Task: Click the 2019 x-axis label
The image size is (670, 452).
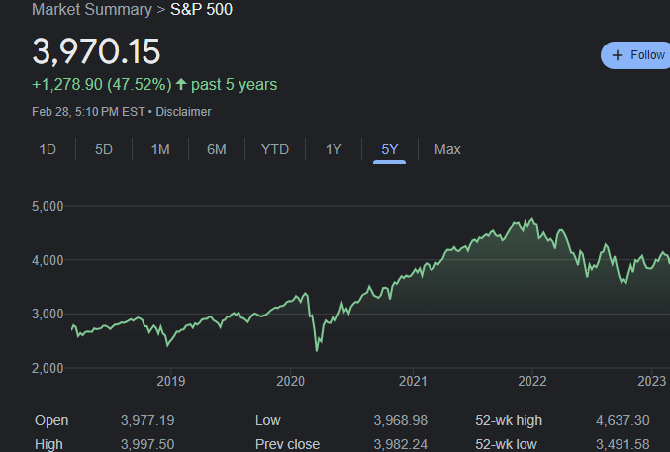Action: (x=171, y=381)
